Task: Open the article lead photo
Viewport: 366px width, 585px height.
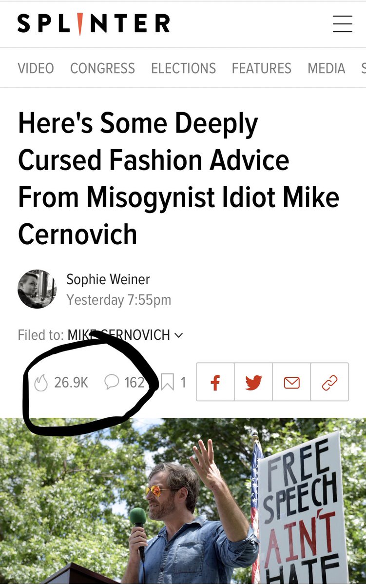Action: [183, 501]
